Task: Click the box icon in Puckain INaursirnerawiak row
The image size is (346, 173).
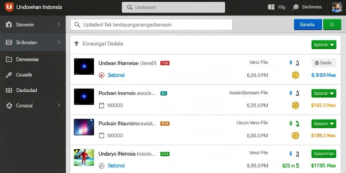Action: pos(101,135)
